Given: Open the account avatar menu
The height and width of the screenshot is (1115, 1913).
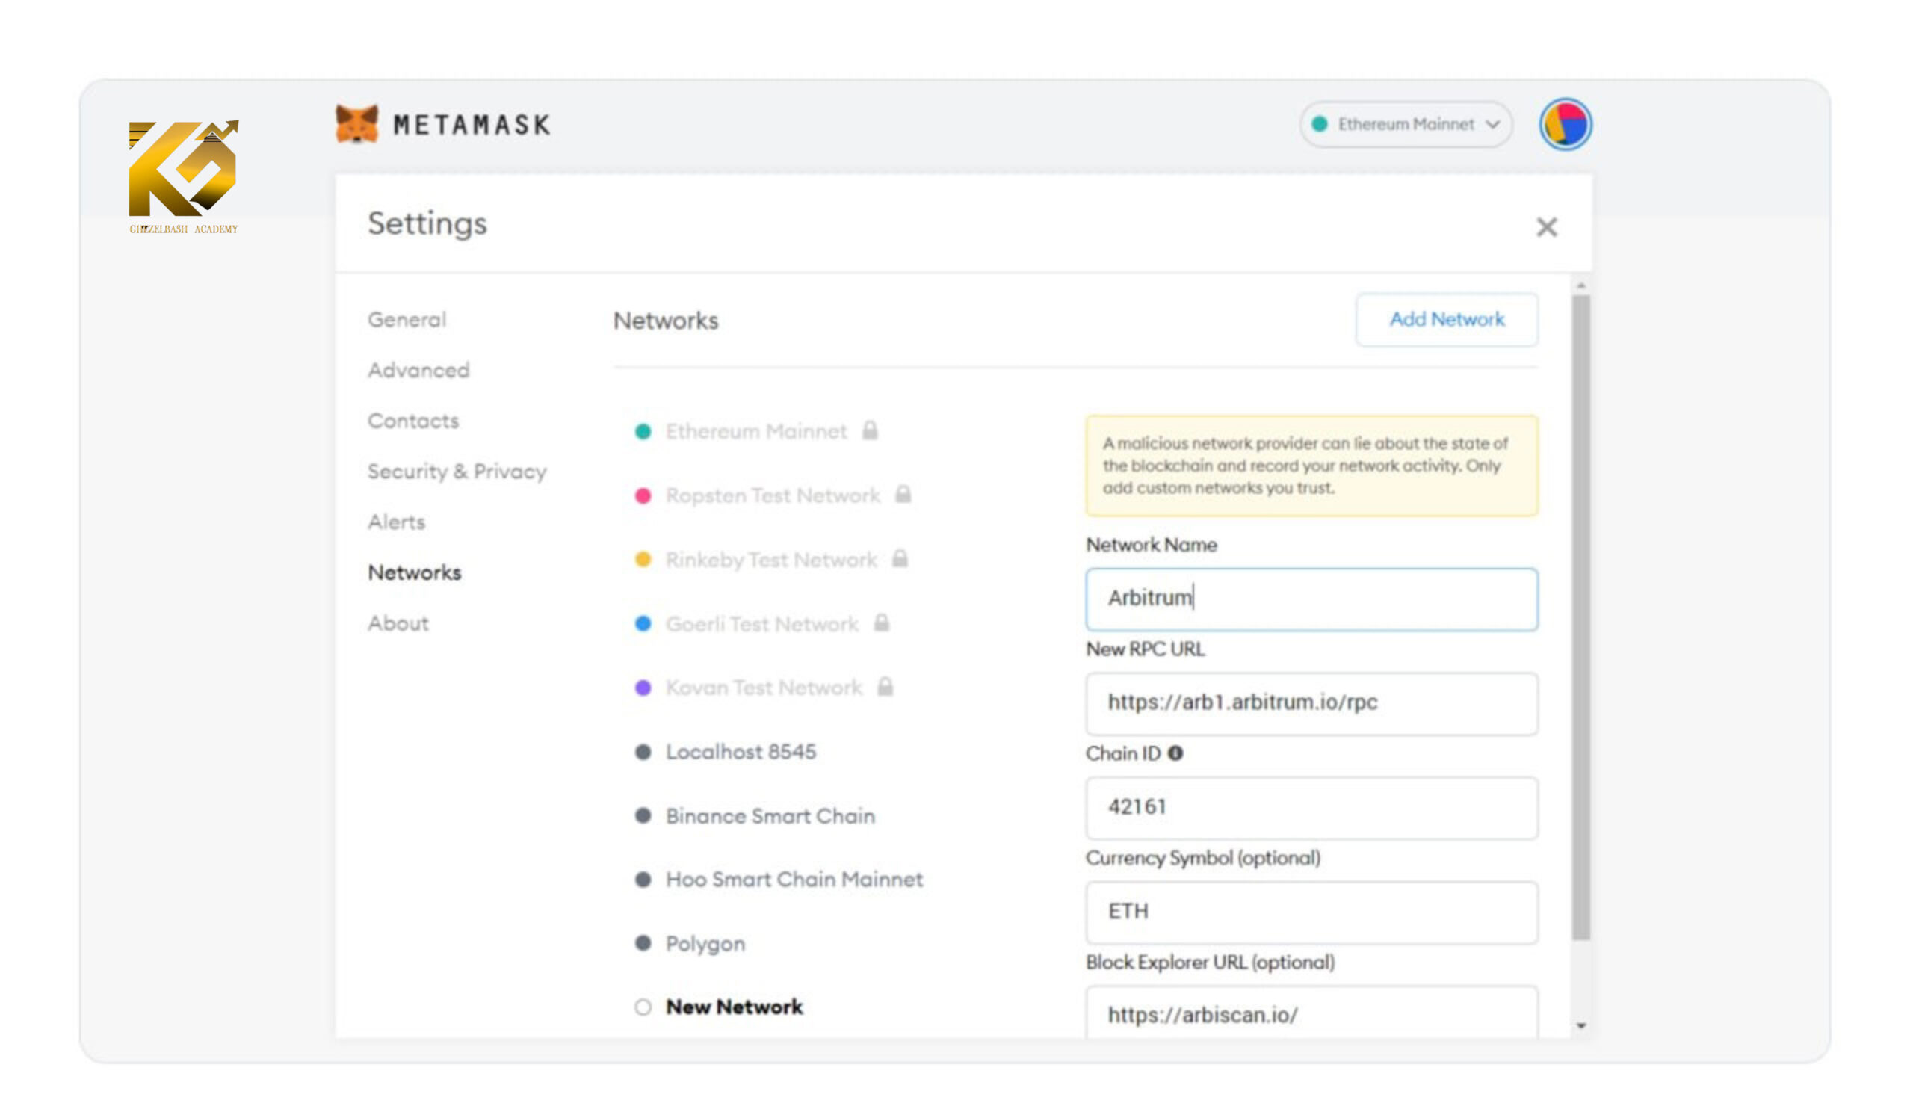Looking at the screenshot, I should (1566, 125).
